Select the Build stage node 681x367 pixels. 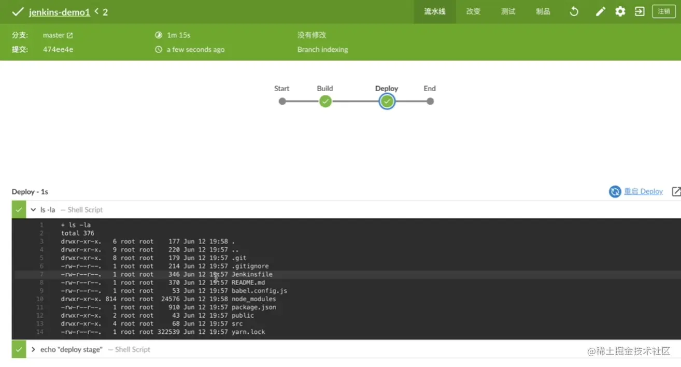click(325, 101)
